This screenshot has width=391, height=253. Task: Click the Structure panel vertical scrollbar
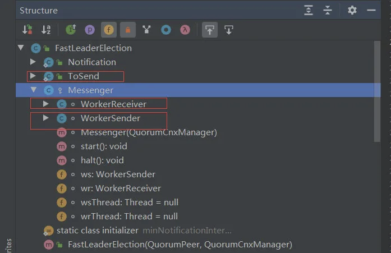tap(377, 91)
